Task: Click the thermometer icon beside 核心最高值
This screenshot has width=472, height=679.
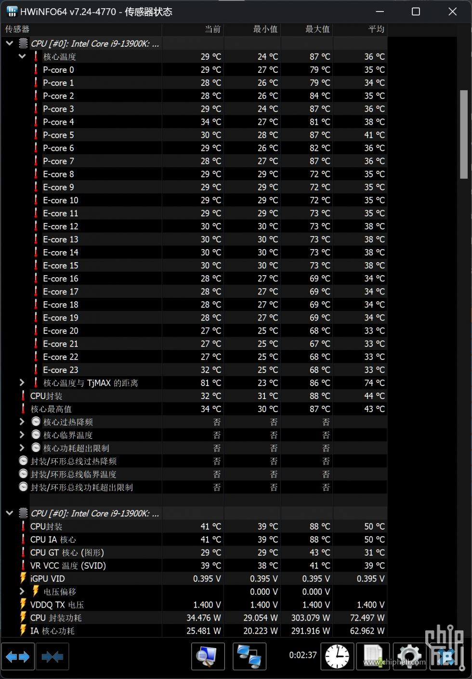Action: pos(23,409)
